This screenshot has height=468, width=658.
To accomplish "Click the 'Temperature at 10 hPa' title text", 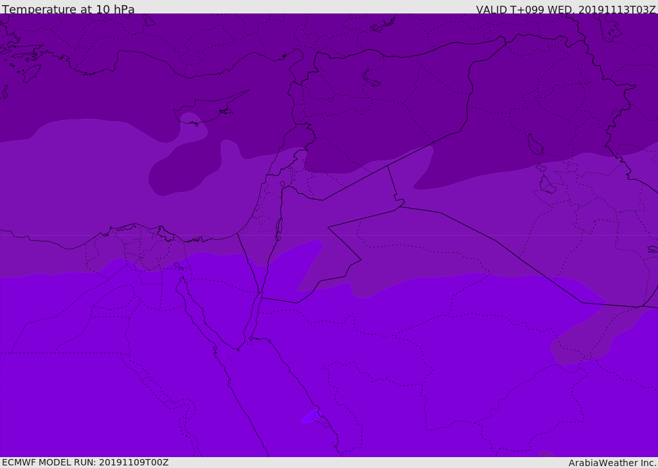I will click(x=68, y=9).
